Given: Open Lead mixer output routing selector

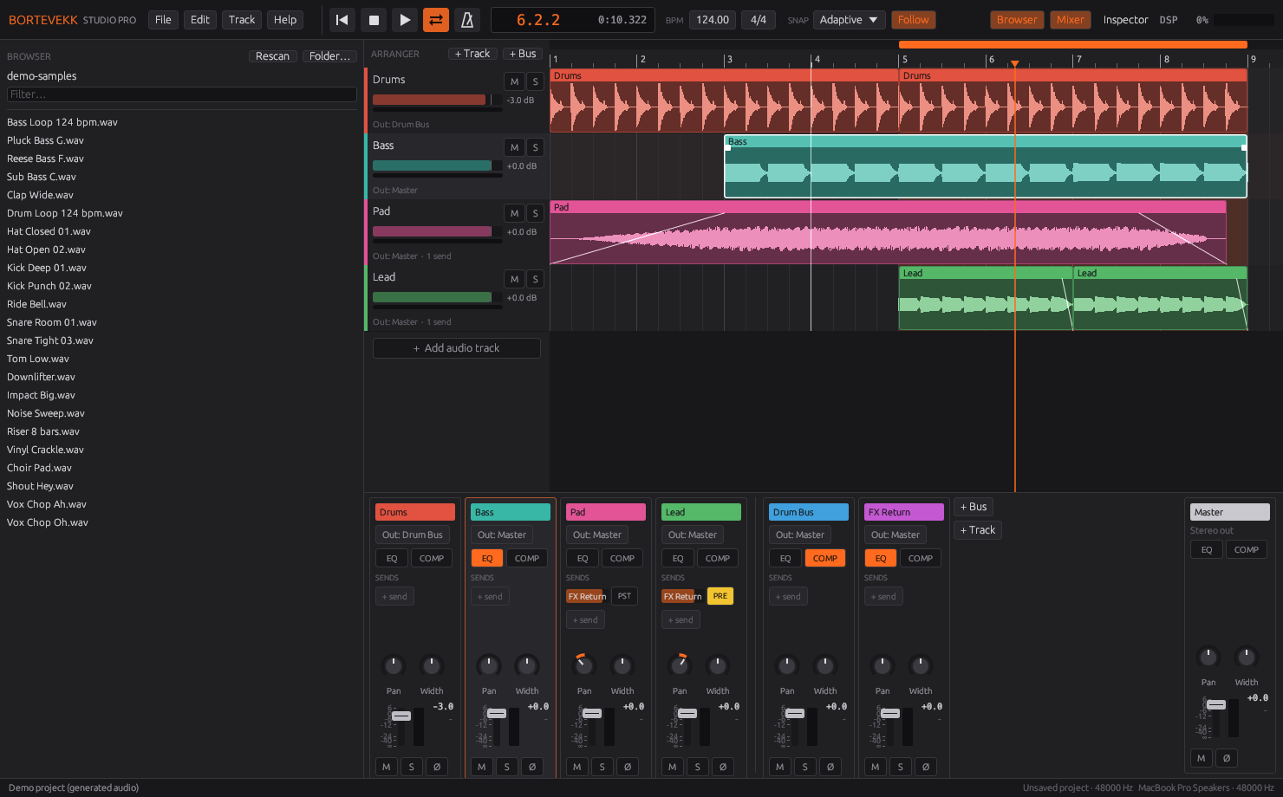Looking at the screenshot, I should point(693,535).
